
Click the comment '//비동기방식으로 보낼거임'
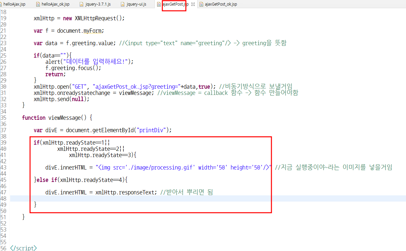(255, 86)
